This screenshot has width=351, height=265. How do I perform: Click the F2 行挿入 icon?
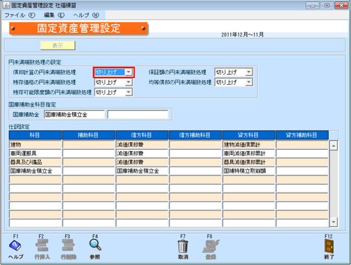coord(42,245)
